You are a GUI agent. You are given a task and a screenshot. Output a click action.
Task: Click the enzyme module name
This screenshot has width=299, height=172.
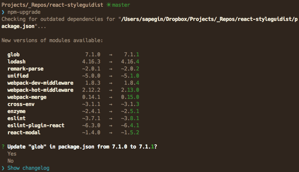coord(16,111)
